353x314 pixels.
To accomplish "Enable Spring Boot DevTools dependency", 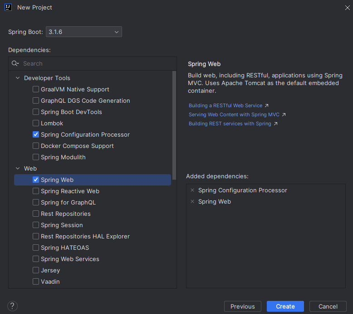I will tap(36, 112).
